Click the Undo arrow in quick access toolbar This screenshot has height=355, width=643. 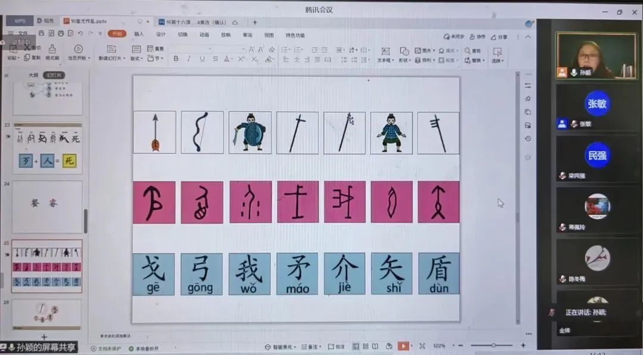[x=80, y=33]
